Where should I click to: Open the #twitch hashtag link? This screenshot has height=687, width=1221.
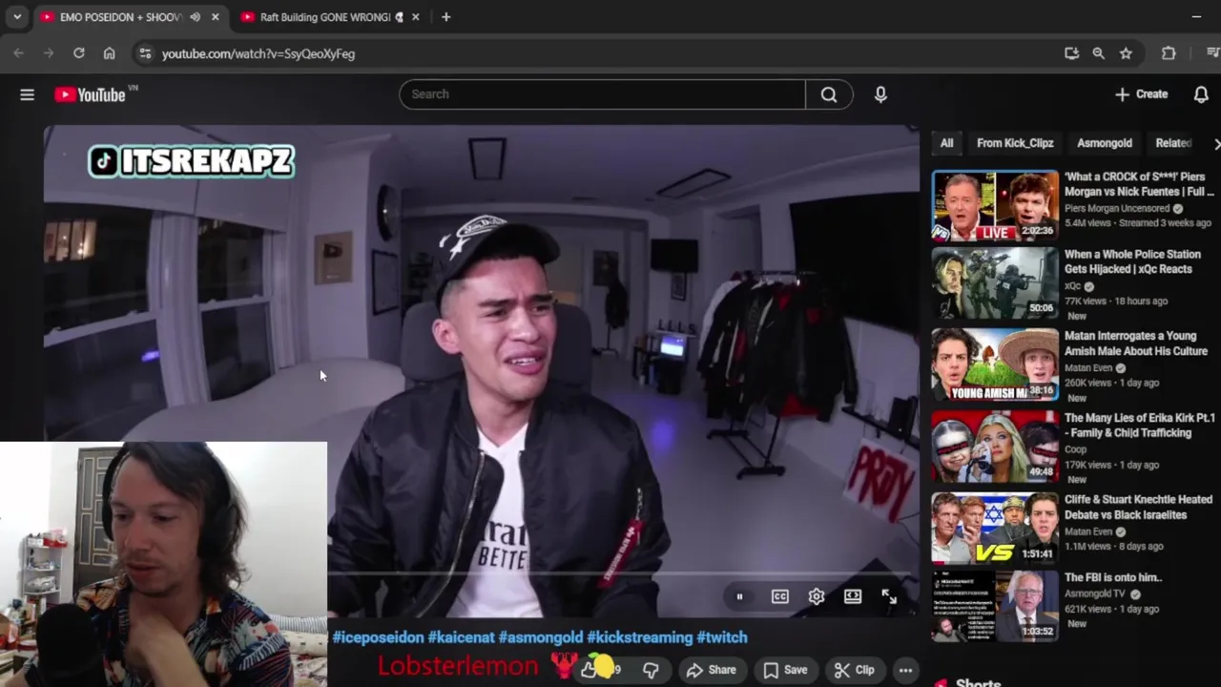click(x=722, y=637)
